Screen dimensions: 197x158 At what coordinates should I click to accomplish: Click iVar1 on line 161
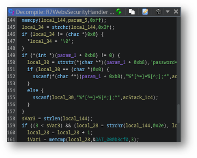(x=34, y=140)
